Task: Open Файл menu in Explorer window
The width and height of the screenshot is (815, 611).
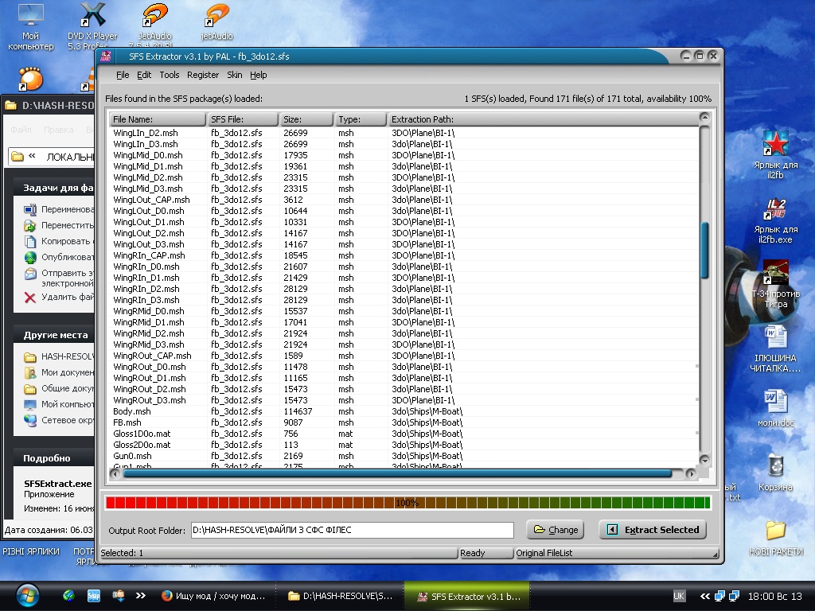Action: coord(21,130)
